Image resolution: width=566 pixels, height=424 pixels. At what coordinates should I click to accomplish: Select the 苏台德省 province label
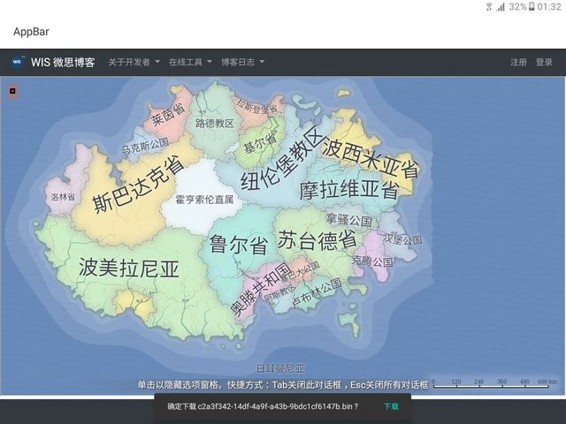[317, 239]
